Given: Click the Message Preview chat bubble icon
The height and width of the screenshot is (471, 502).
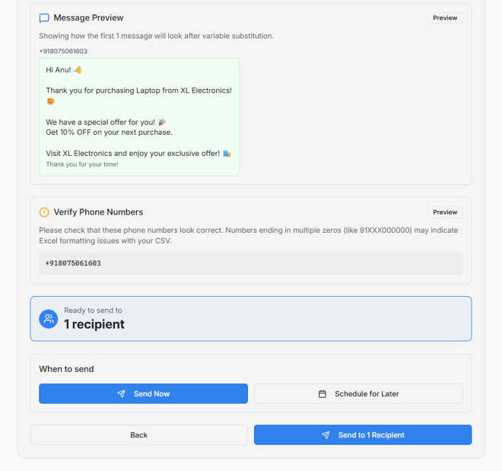Looking at the screenshot, I should pos(44,18).
